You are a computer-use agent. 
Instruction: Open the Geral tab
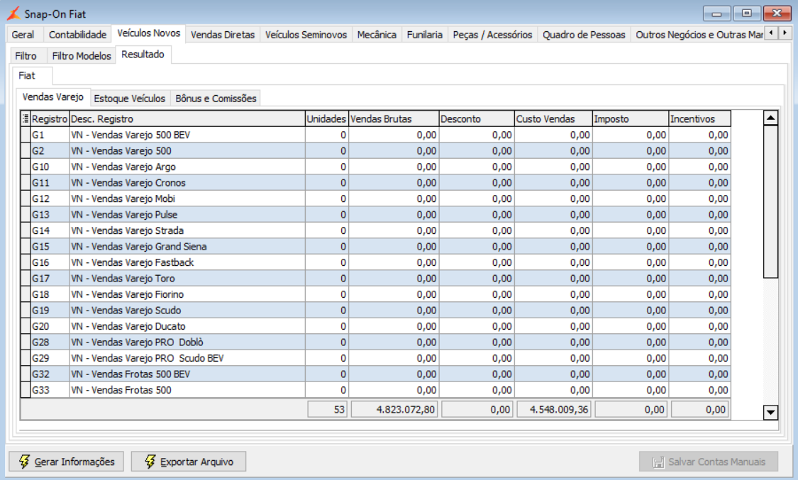coord(23,35)
